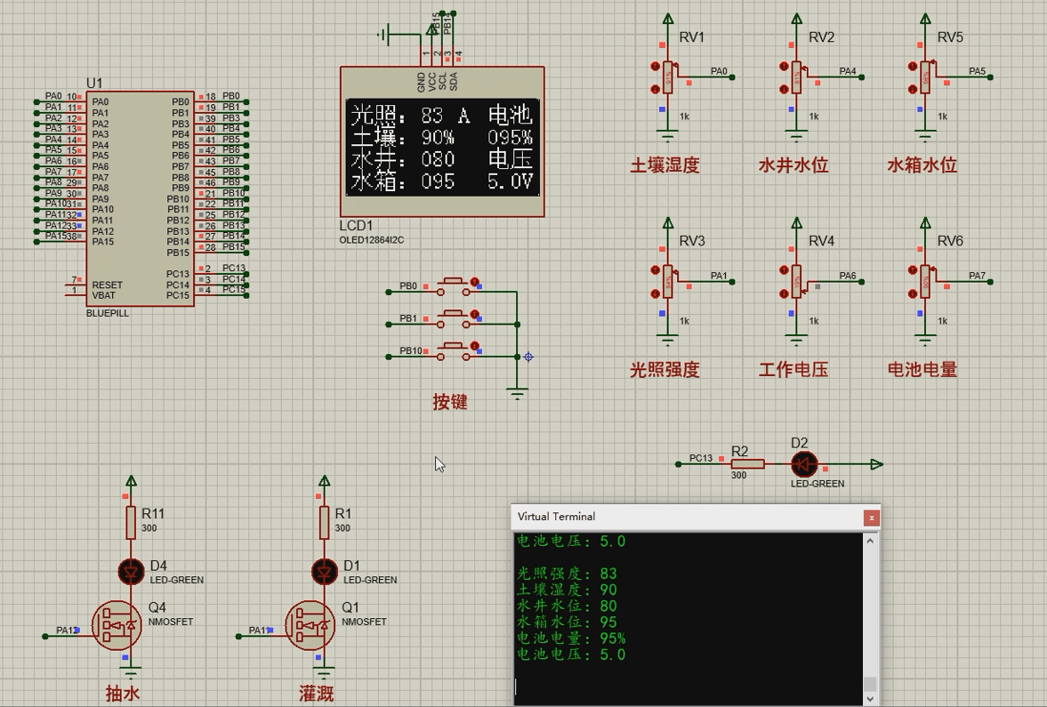Raise water tank level with RV5 up arrow
The height and width of the screenshot is (707, 1047).
point(914,67)
